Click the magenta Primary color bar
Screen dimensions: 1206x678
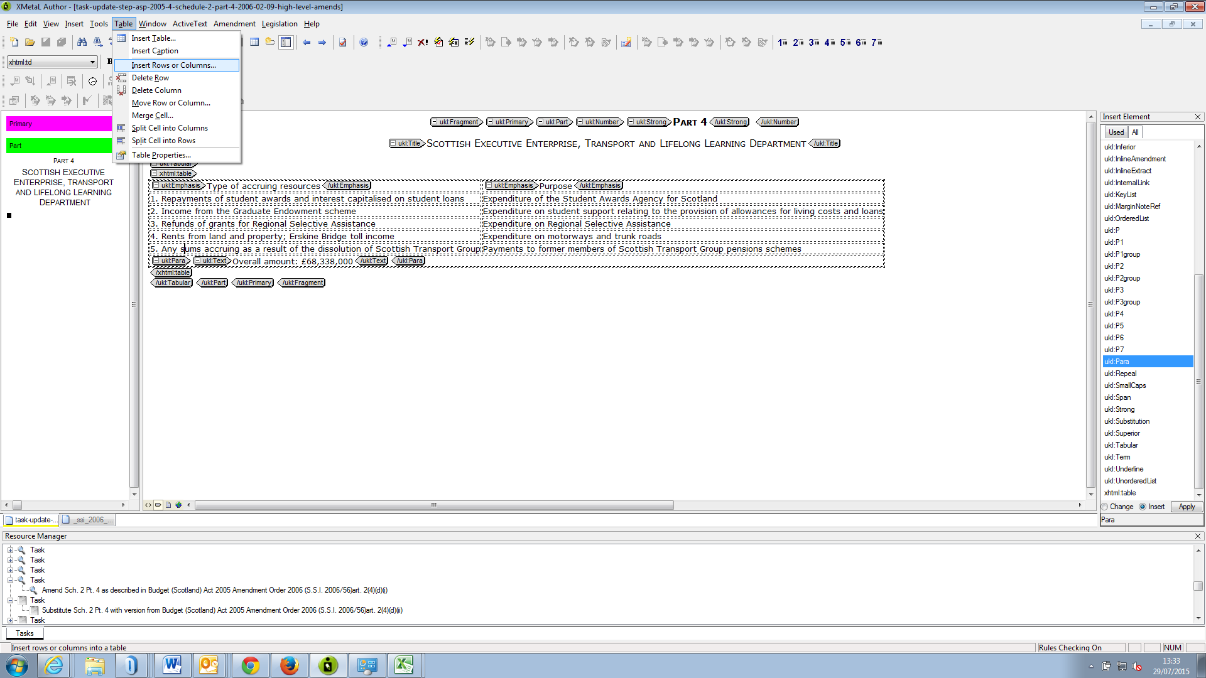[59, 124]
